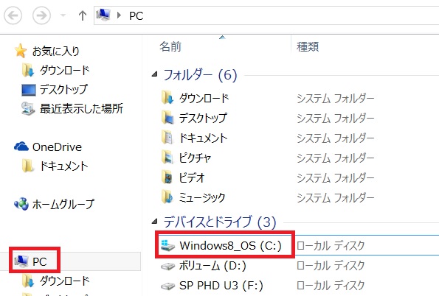The image size is (439, 296).
Task: Sort by the 種類 column header
Action: pos(308,46)
